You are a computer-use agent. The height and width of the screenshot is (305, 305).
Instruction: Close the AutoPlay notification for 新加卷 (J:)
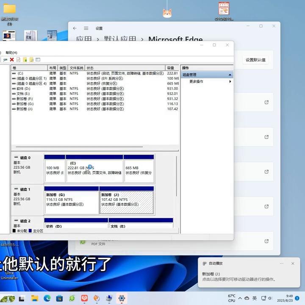pos(293,263)
